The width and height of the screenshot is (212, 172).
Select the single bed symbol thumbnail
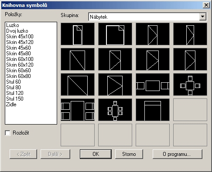pyautogui.click(x=78, y=34)
